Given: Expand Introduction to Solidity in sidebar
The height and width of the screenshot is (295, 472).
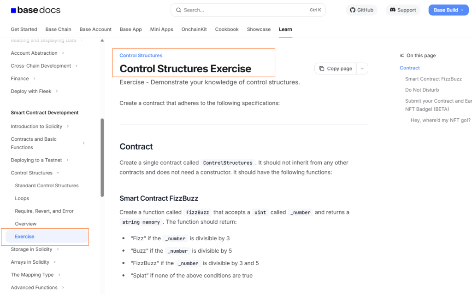Looking at the screenshot, I should click(x=68, y=127).
